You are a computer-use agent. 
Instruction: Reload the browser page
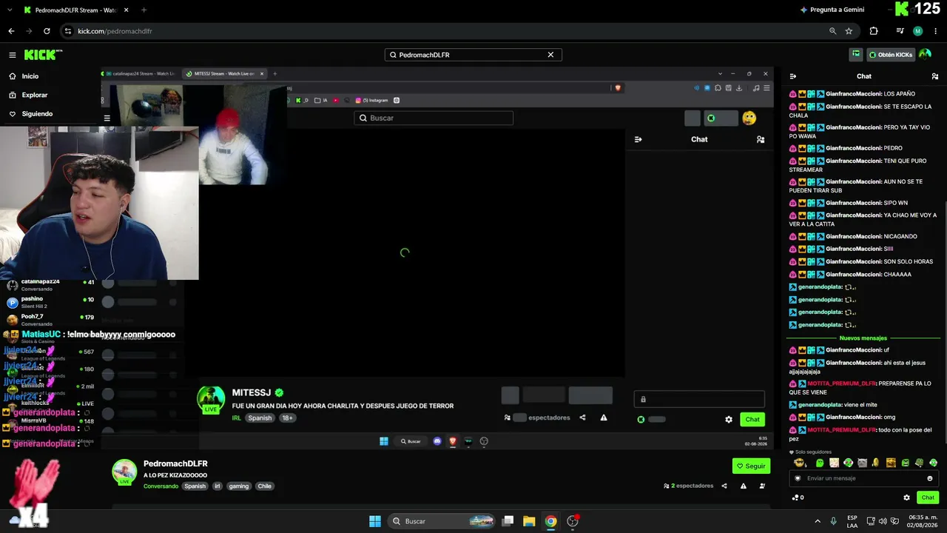pos(47,31)
